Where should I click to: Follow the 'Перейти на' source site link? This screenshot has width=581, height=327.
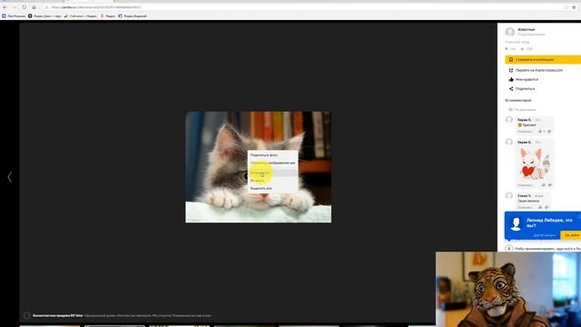pyautogui.click(x=538, y=70)
